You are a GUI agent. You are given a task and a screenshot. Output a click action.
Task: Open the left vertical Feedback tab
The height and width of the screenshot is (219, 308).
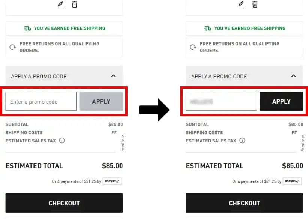pos(122,143)
